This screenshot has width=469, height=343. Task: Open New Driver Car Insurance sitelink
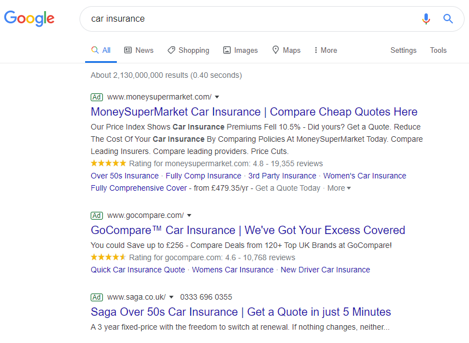325,270
